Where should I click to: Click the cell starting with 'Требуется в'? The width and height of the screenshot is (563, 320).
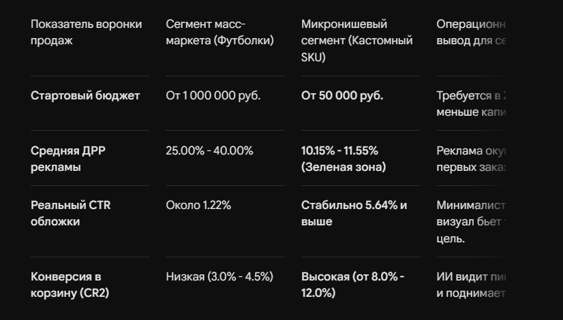click(471, 103)
